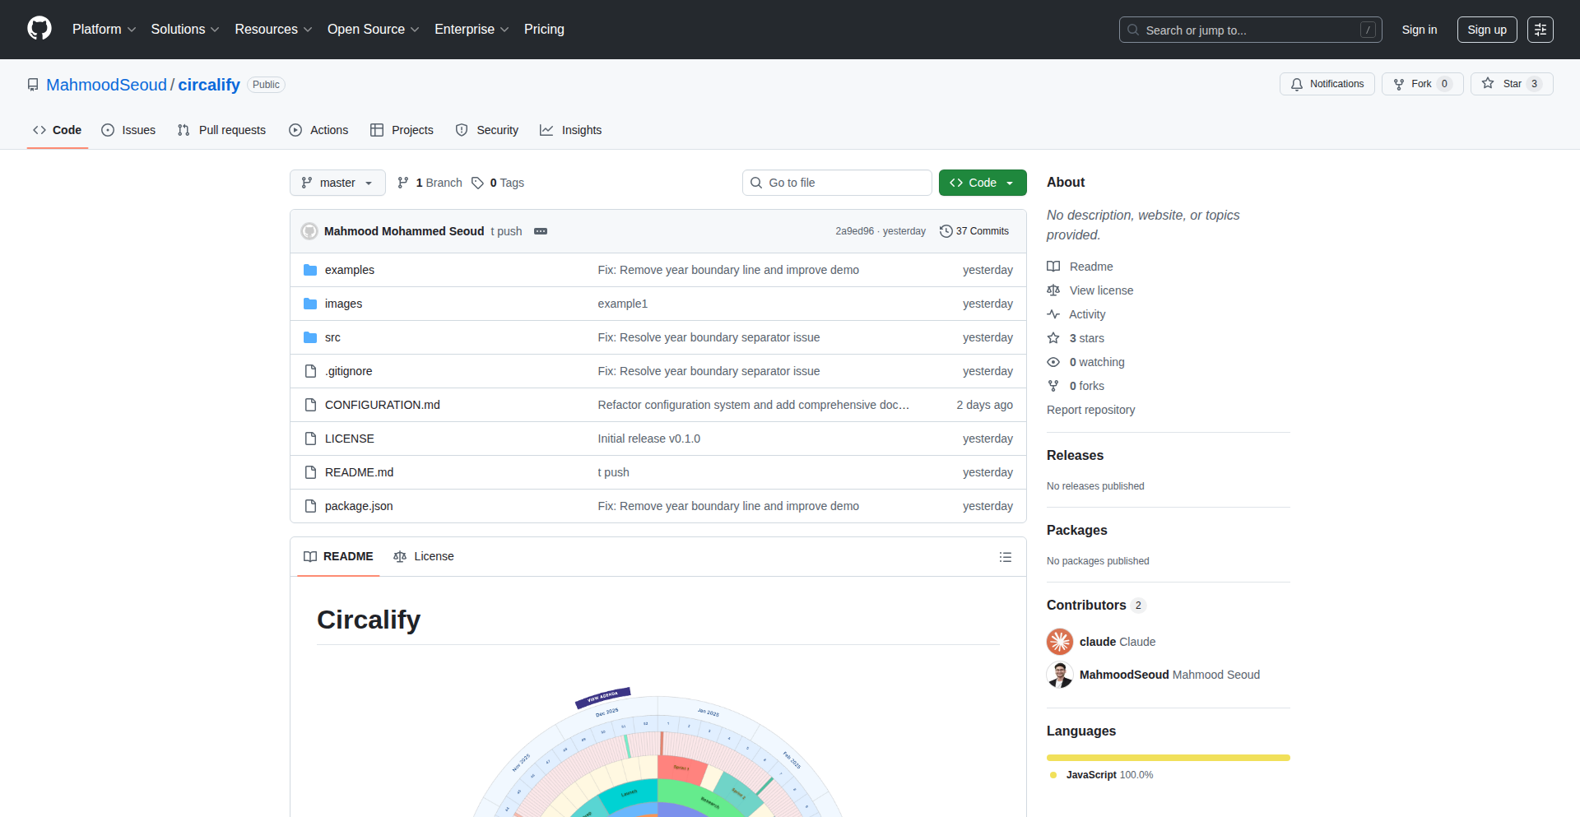Open the green Code dropdown button
Screen dimensions: 1580x817
pyautogui.click(x=983, y=183)
